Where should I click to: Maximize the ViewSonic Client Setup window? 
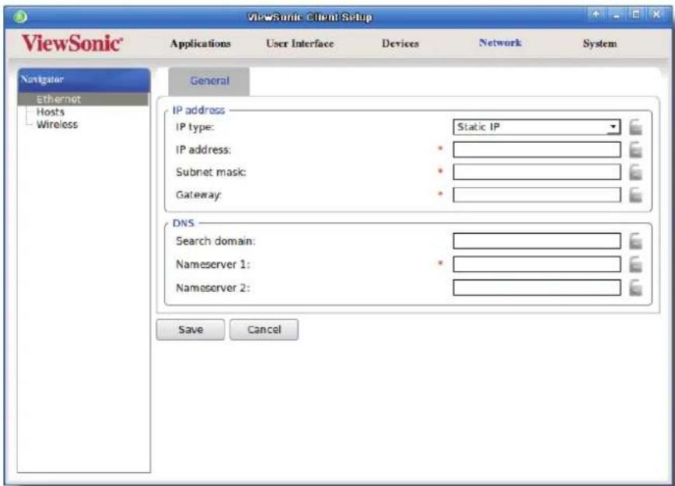[x=636, y=15]
